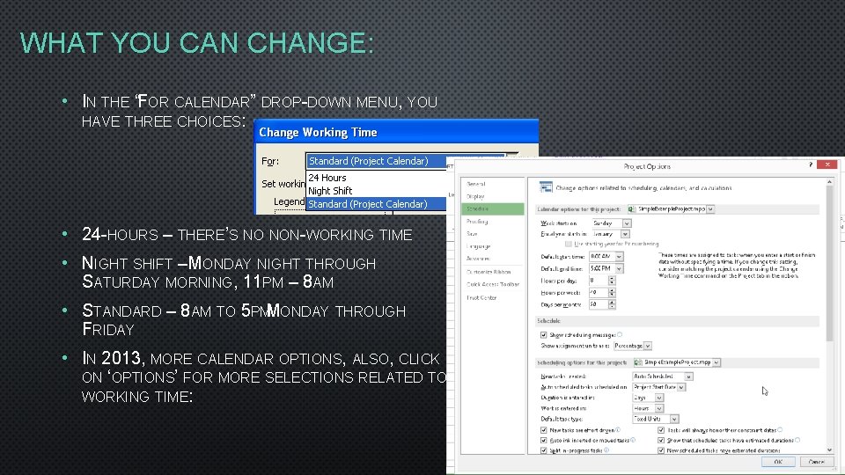Select Customize Ribbon in sidebar
Viewport: 845px width, 475px height.
pos(493,272)
